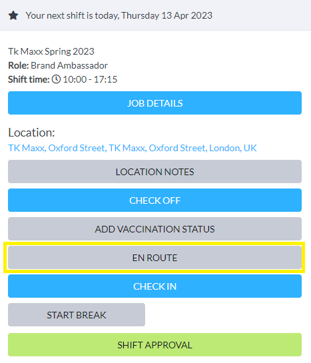
Task: Tap the CHECK OFF button
Action: click(155, 200)
